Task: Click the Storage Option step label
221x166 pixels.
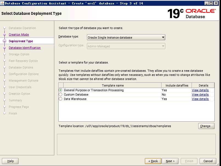Action: click(19, 54)
